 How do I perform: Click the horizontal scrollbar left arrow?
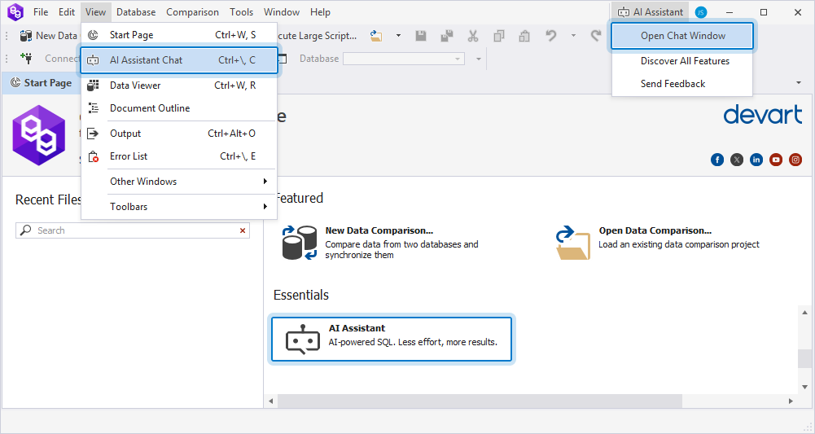point(271,401)
